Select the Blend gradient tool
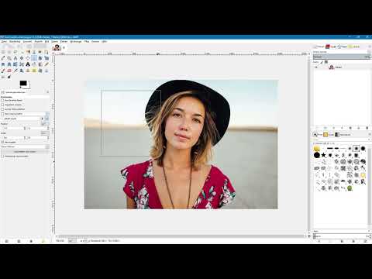This screenshot has width=372, height=279. point(40,64)
